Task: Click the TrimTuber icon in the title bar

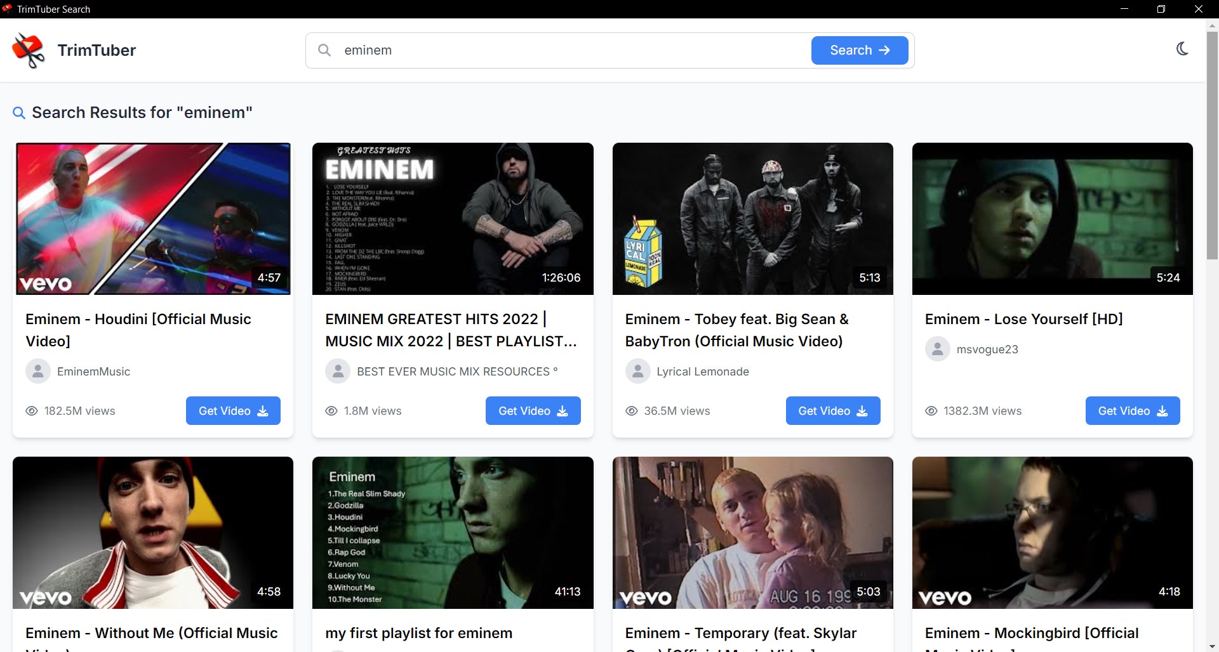Action: click(8, 9)
